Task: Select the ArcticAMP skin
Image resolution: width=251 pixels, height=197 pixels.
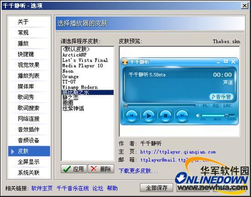Action: pos(88,55)
